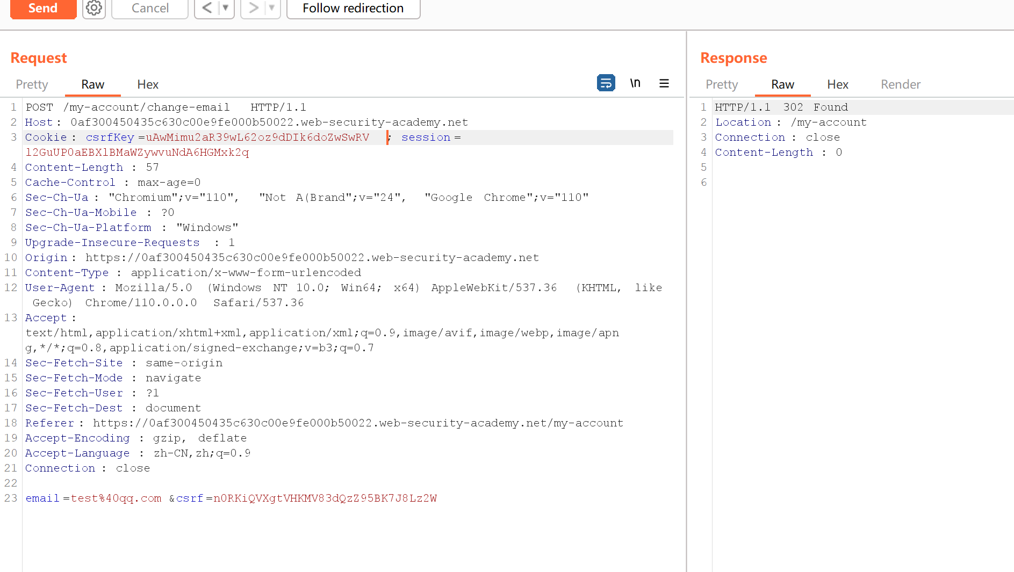Screen dimensions: 1014x572
Task: Click the Cancel button
Action: point(149,8)
